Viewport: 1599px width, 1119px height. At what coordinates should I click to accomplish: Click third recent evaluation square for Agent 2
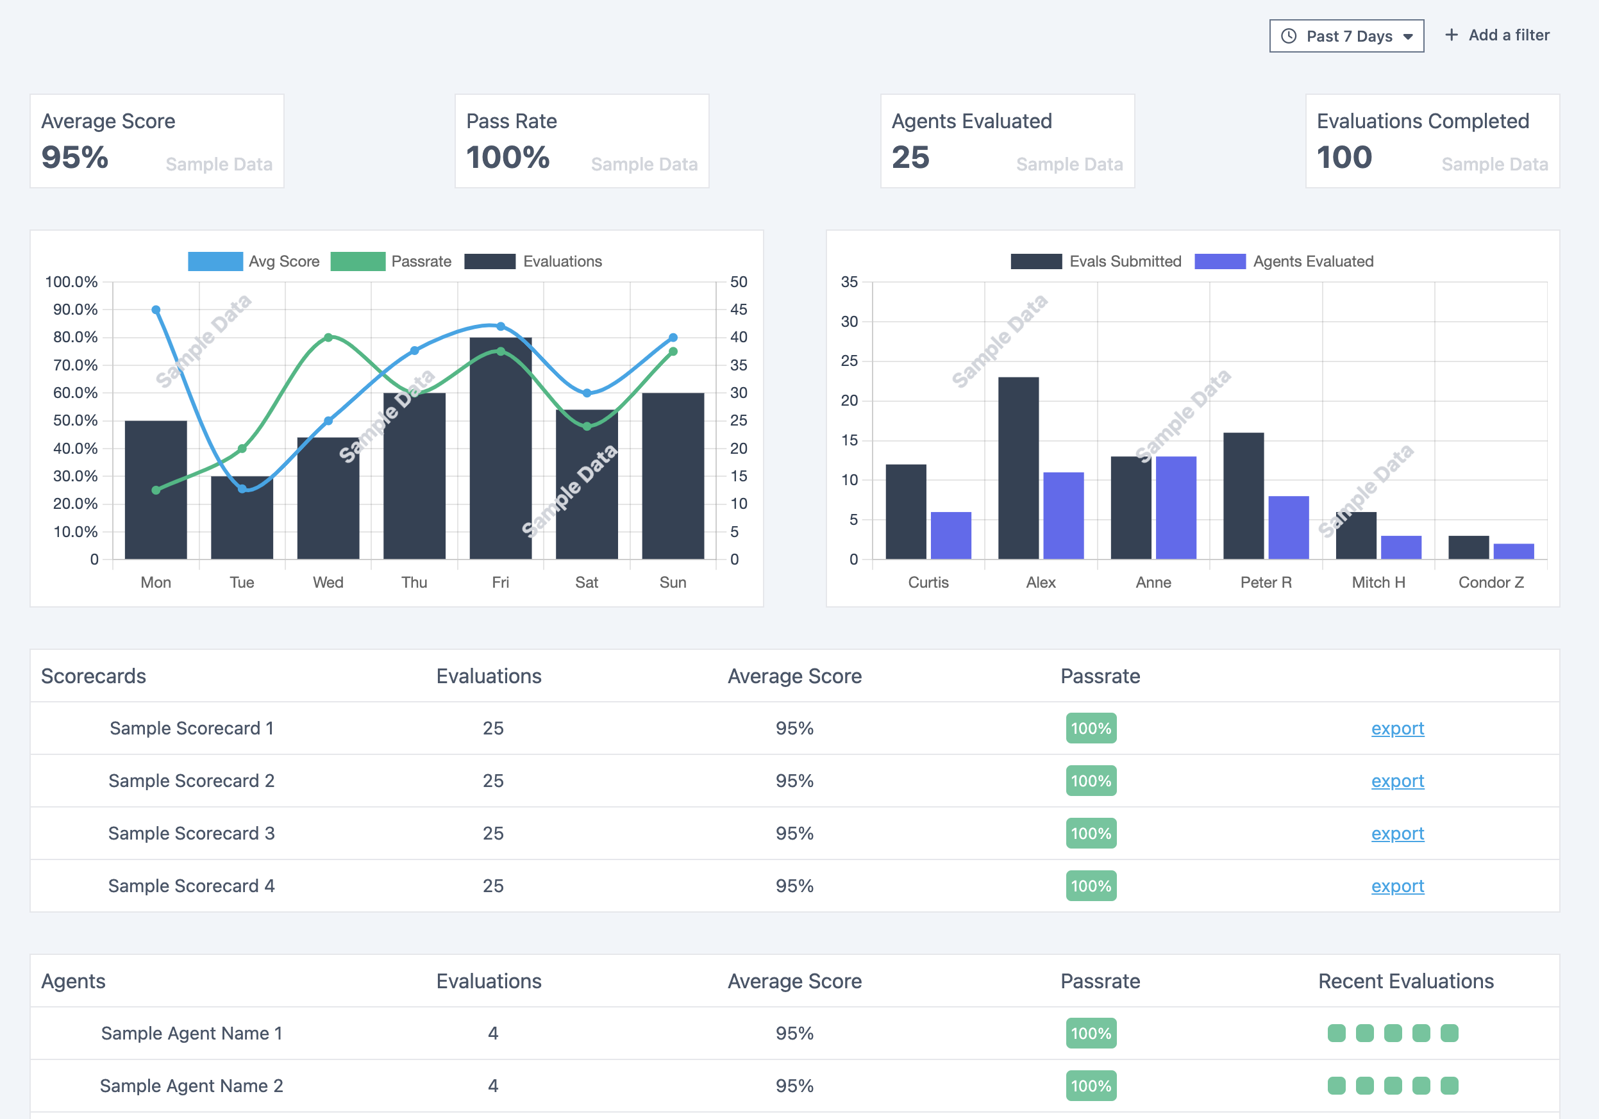point(1393,1086)
